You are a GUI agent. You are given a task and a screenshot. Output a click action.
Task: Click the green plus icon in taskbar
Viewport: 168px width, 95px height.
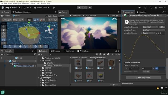[3, 93]
